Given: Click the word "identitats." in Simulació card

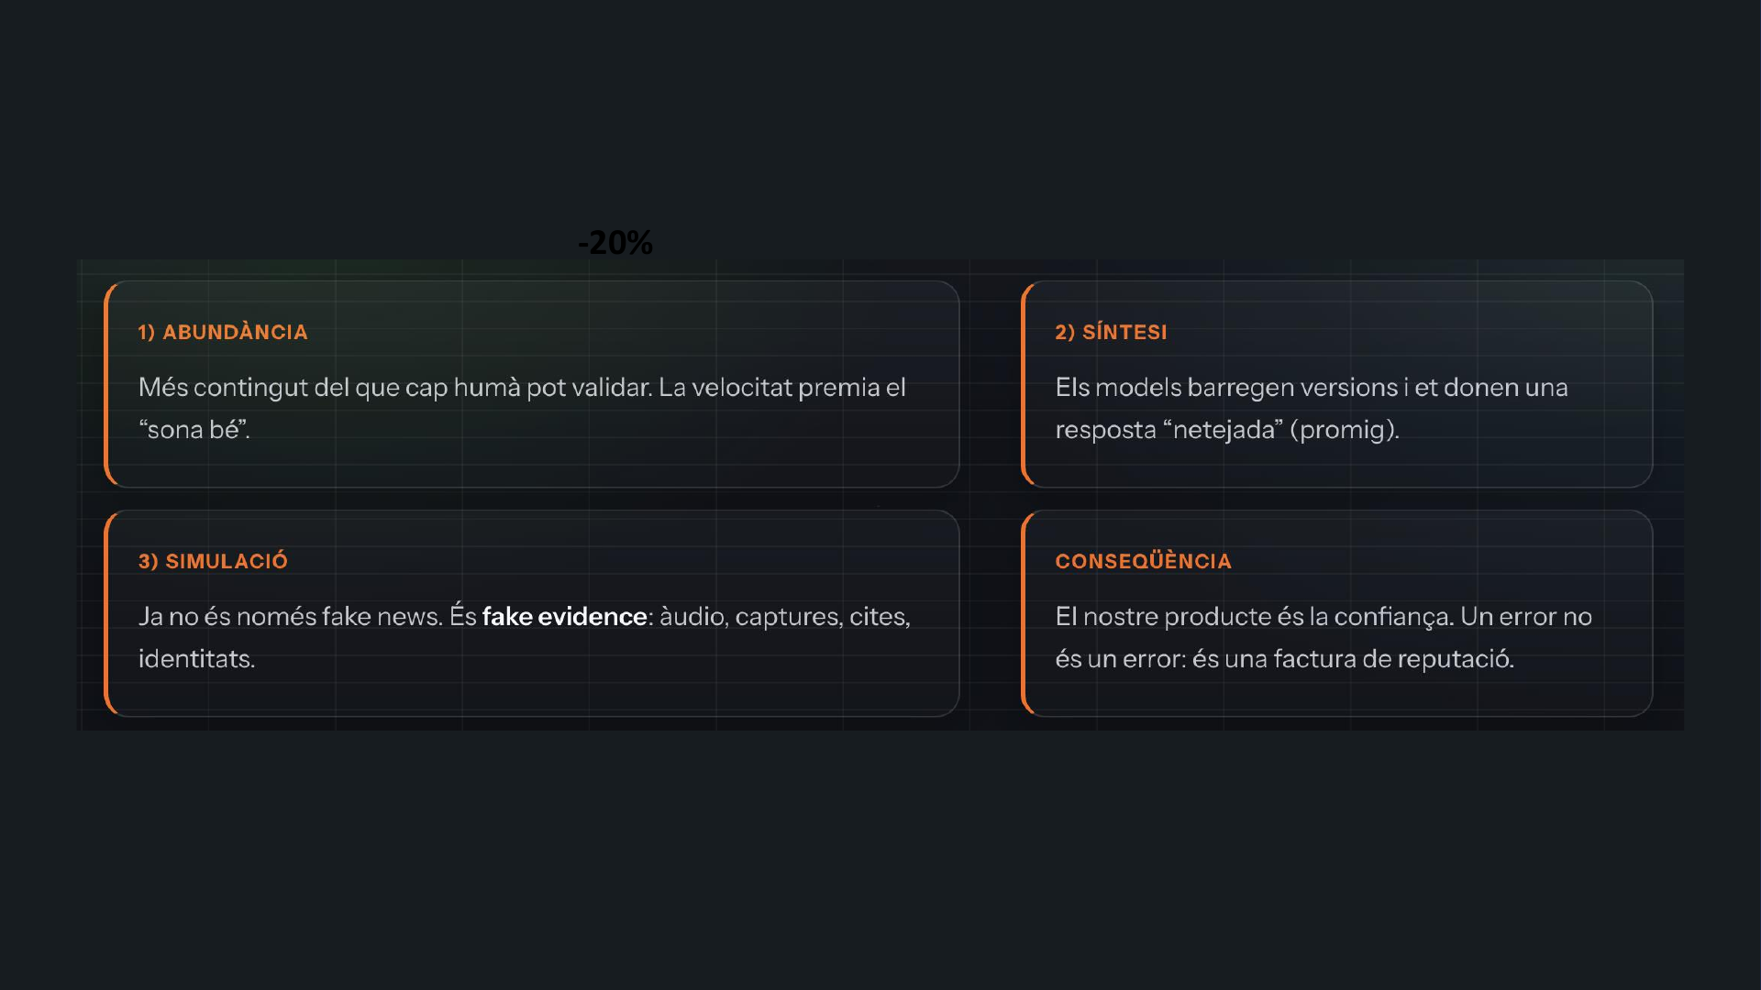Looking at the screenshot, I should coord(196,658).
